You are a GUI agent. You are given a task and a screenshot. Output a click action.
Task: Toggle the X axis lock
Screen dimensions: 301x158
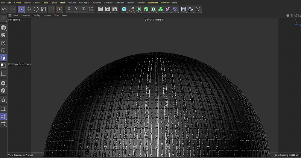pos(69,9)
